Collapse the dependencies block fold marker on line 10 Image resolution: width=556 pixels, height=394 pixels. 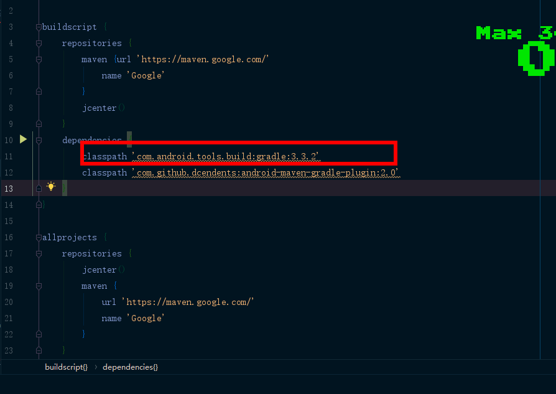click(x=39, y=141)
